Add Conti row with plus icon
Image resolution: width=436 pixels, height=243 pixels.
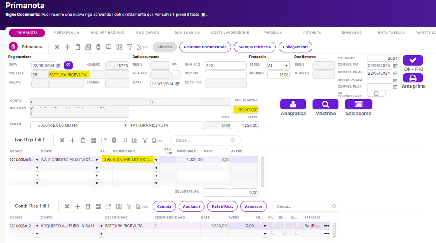coord(77,206)
